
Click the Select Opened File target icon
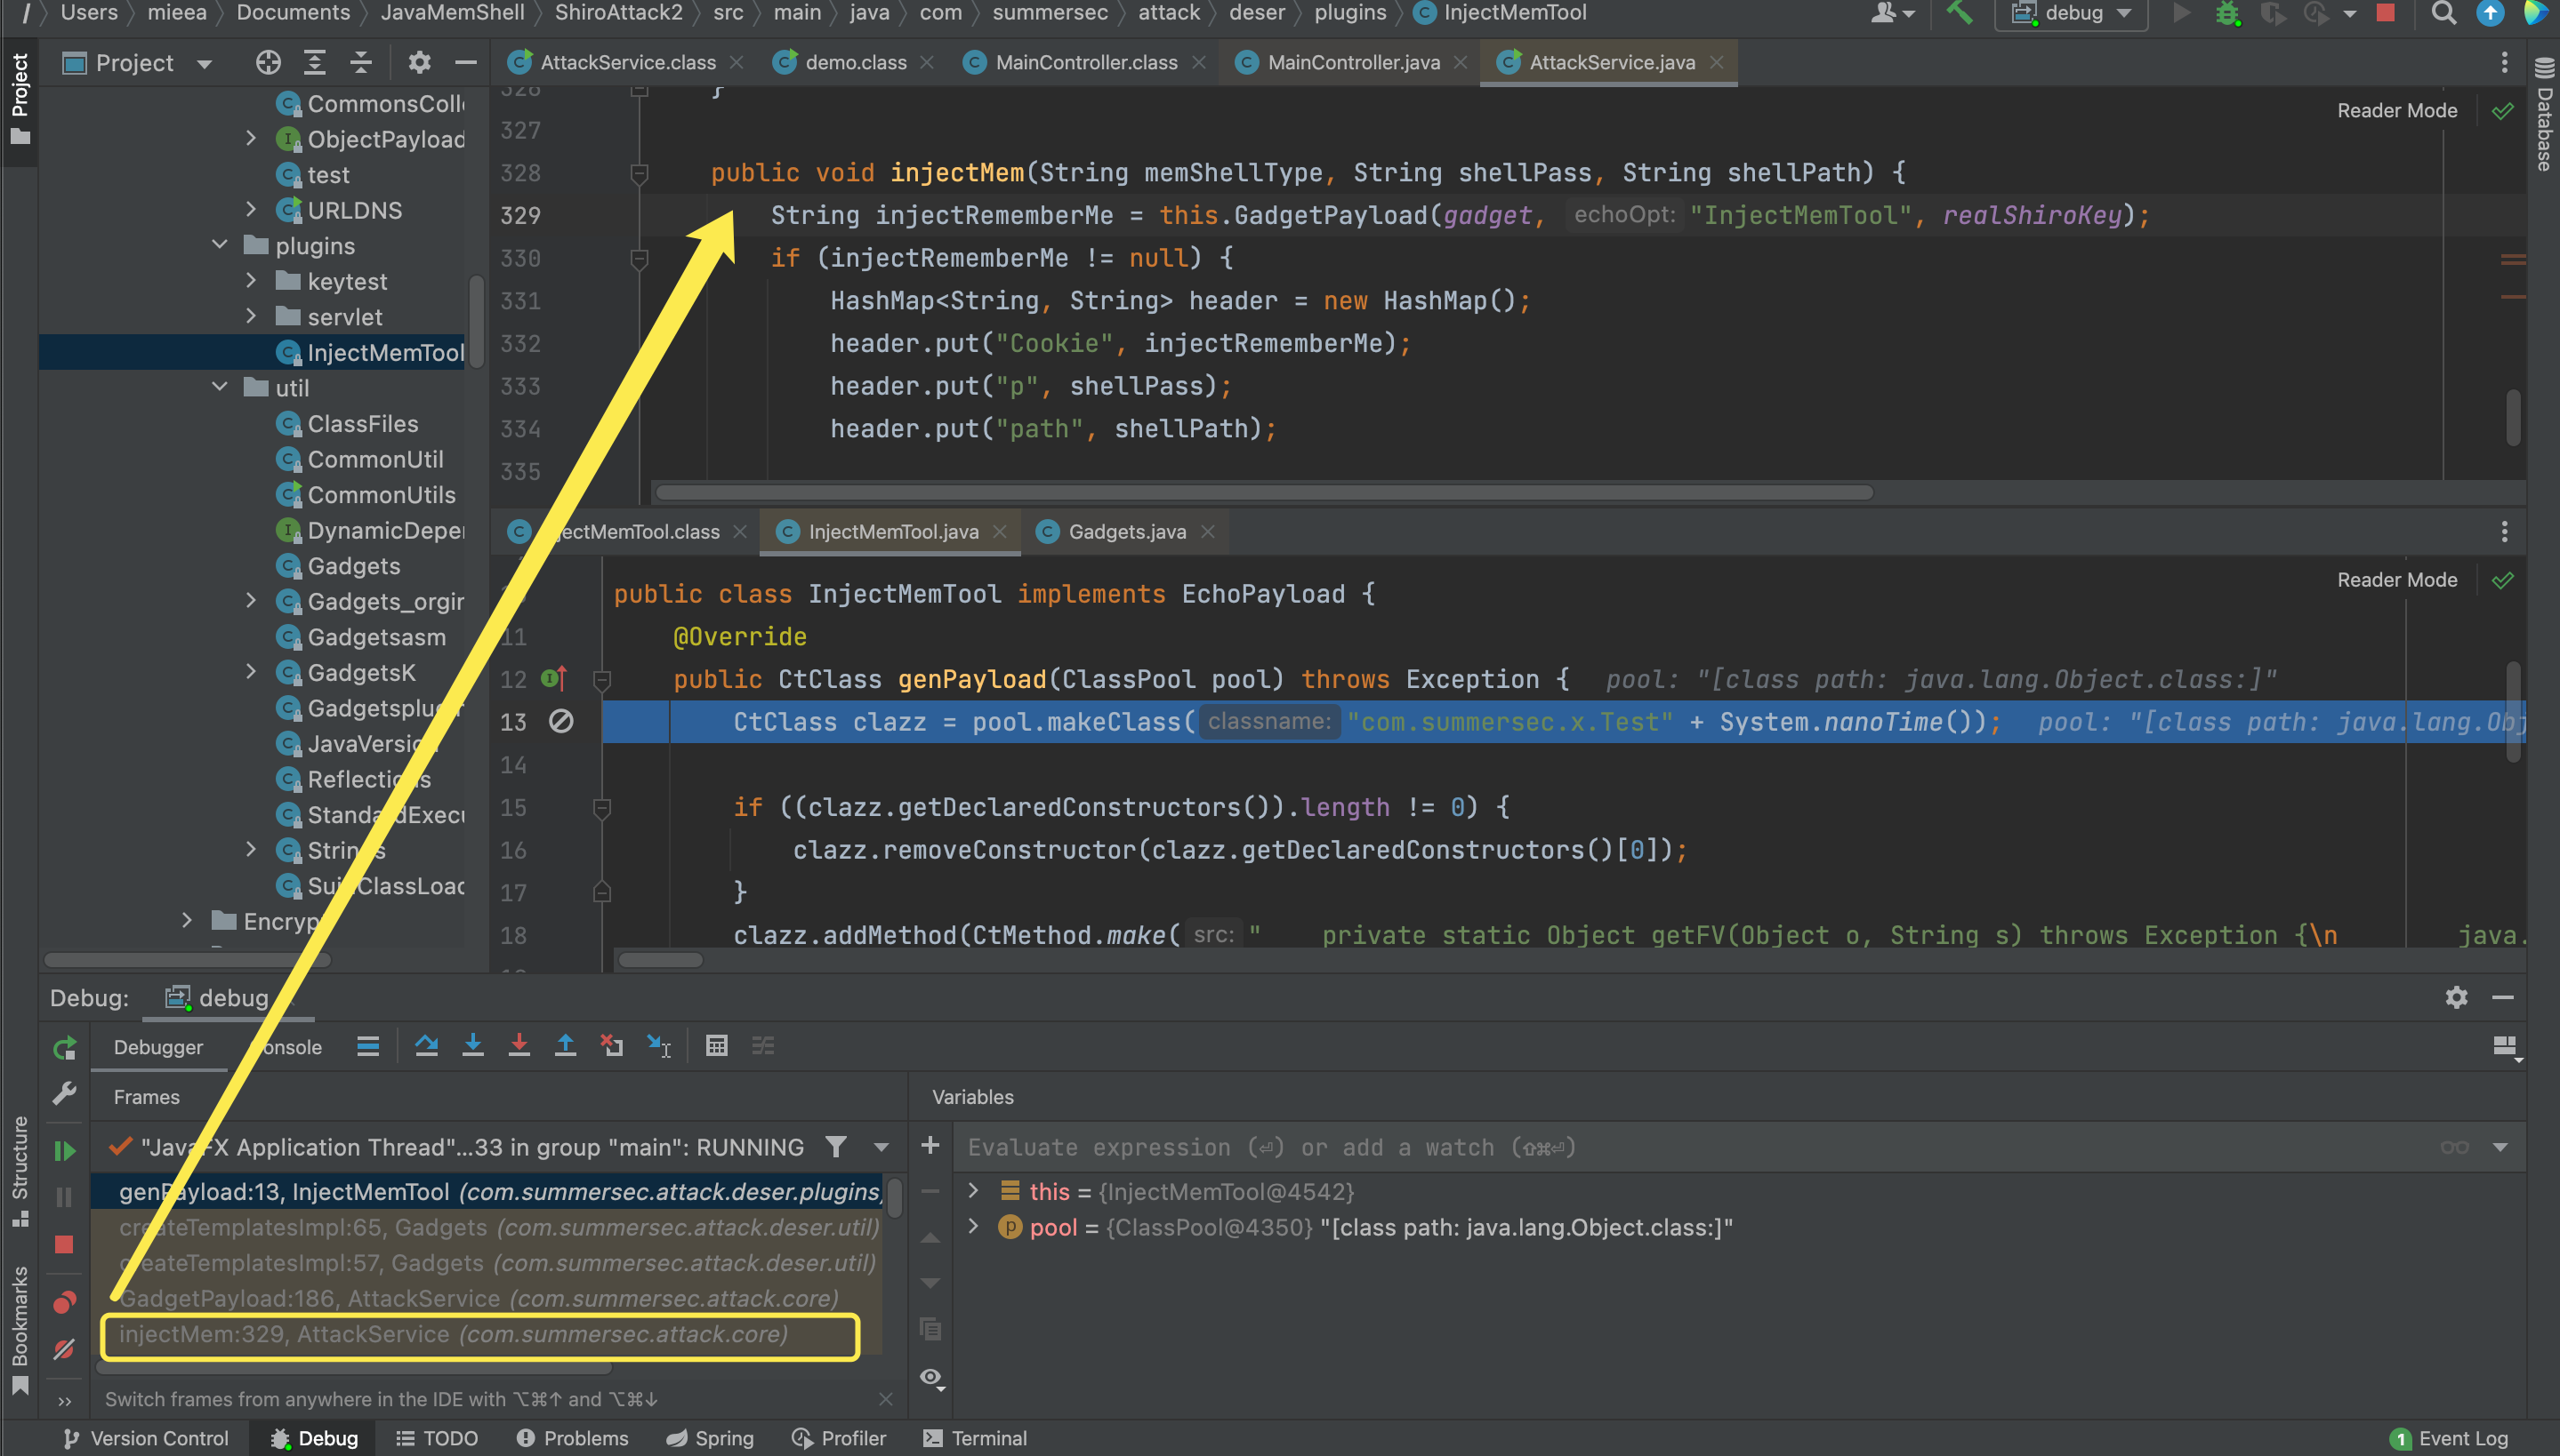click(x=267, y=63)
